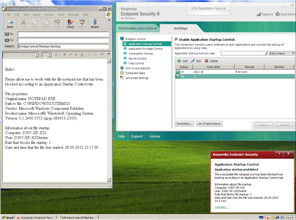Click the Save button in Kaspersky settings

264,125
